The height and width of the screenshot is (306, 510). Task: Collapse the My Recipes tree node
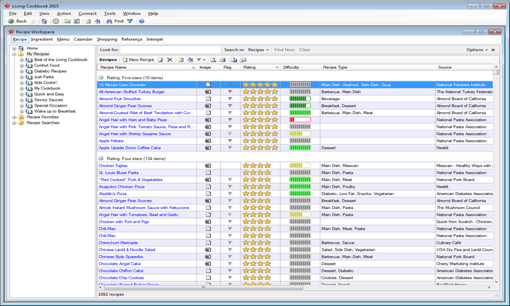13,54
